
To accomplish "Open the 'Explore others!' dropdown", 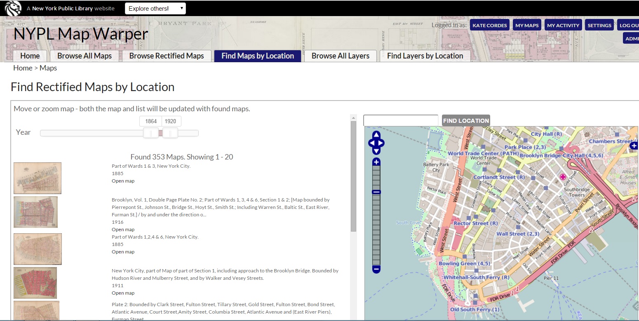I will (155, 8).
